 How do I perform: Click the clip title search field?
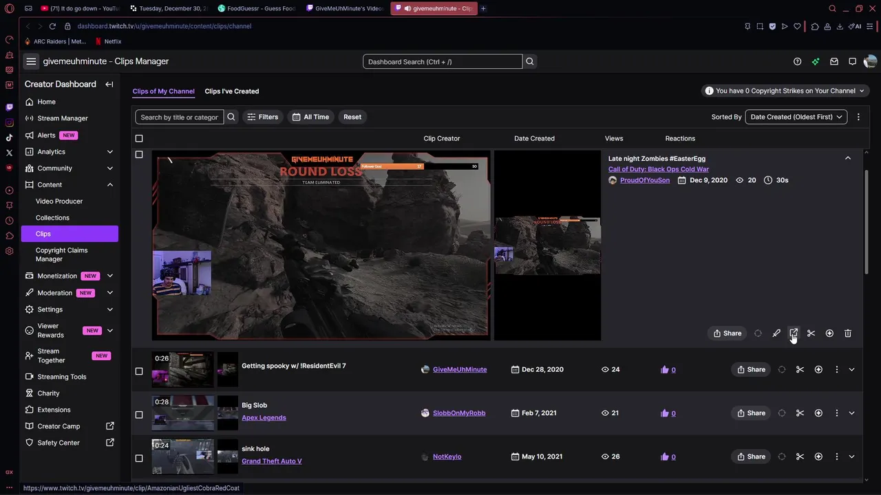(x=180, y=117)
